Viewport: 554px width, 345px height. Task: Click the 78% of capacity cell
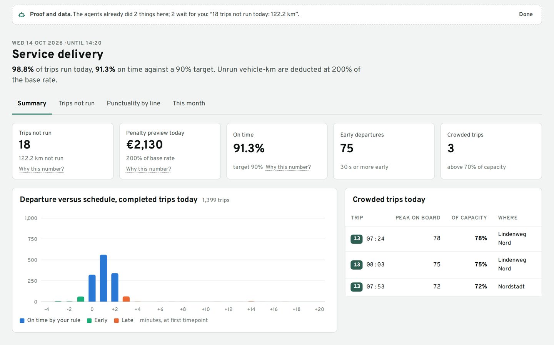coord(481,238)
